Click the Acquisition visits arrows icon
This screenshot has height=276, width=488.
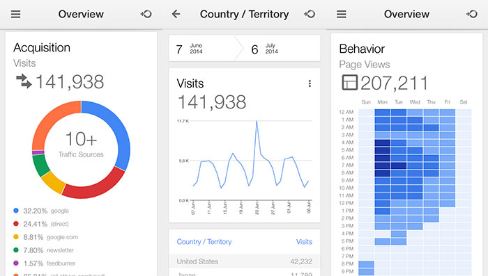[24, 81]
